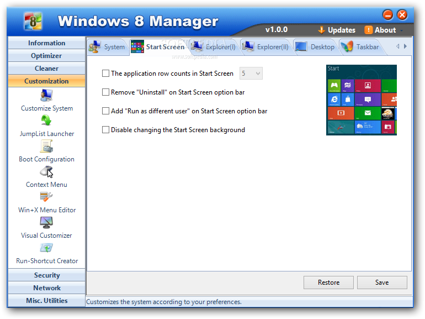Expand the Network section
This screenshot has height=319, width=425.
[x=46, y=288]
